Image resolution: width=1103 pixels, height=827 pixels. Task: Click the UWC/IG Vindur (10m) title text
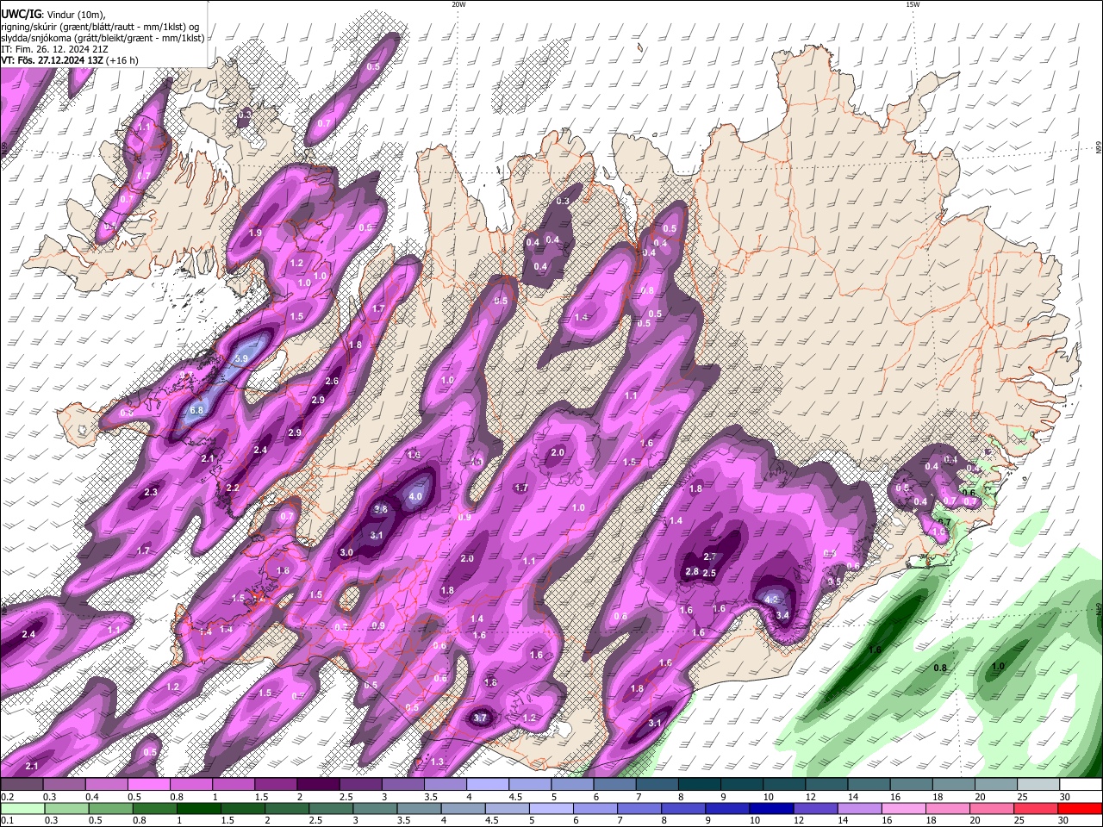53,14
